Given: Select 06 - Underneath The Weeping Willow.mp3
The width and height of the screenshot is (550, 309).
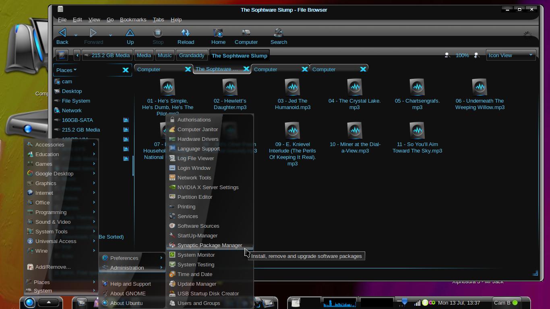Looking at the screenshot, I should [x=480, y=95].
